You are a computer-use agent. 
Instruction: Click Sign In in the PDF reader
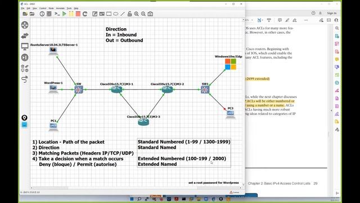point(331,13)
